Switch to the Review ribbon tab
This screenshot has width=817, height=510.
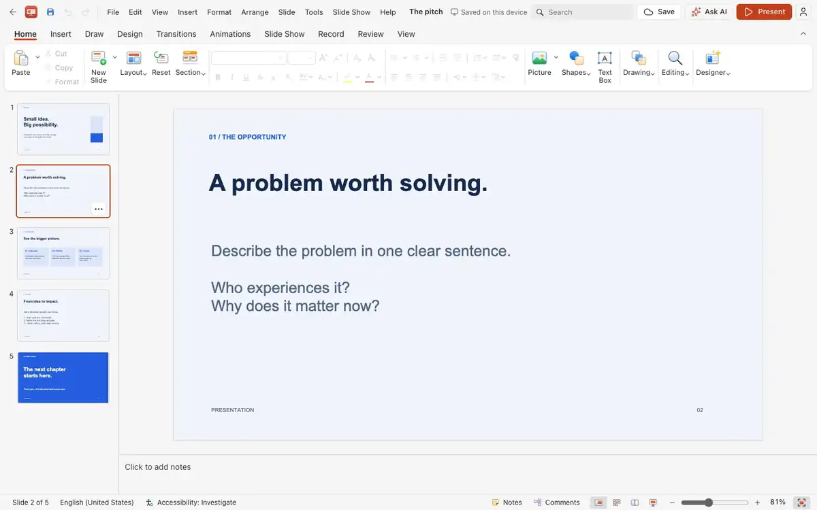370,34
